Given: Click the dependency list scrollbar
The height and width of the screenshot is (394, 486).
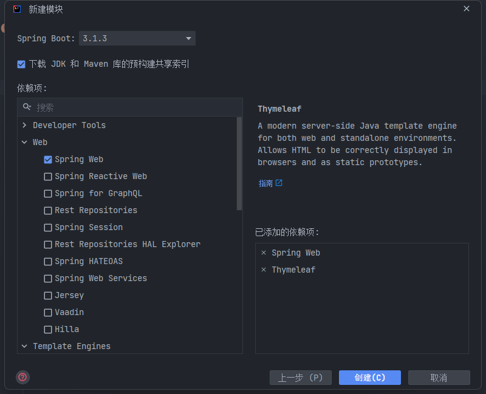Looking at the screenshot, I should click(x=239, y=164).
